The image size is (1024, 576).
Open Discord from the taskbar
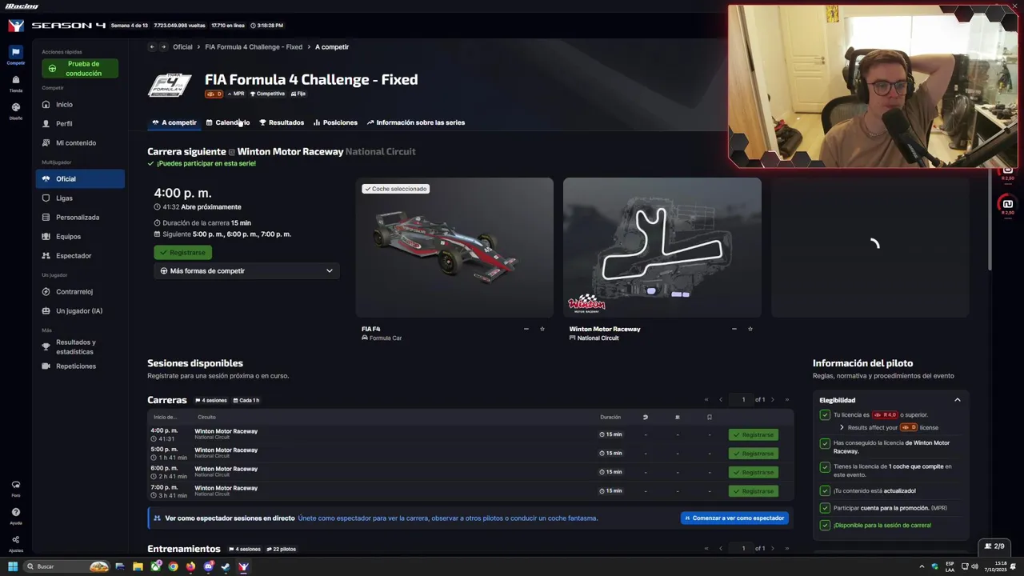[x=208, y=566]
